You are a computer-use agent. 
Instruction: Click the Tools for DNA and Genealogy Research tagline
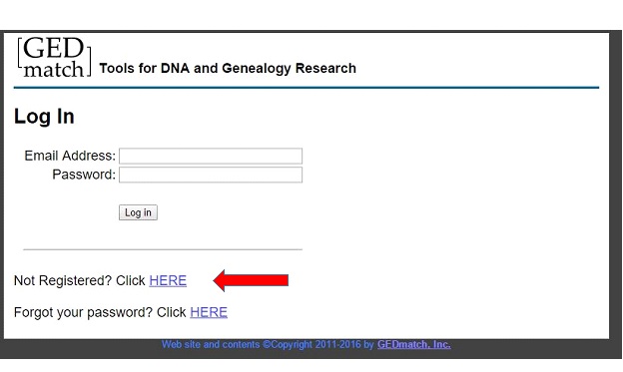tap(228, 68)
